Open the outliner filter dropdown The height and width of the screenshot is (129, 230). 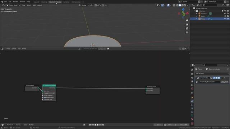224,5
